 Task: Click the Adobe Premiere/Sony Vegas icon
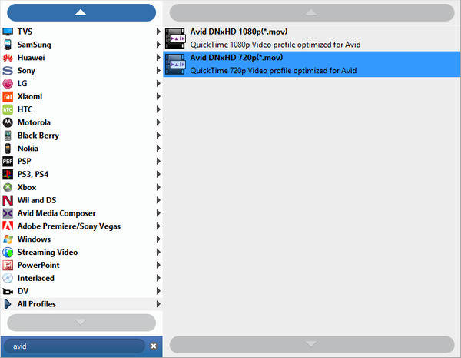click(8, 226)
